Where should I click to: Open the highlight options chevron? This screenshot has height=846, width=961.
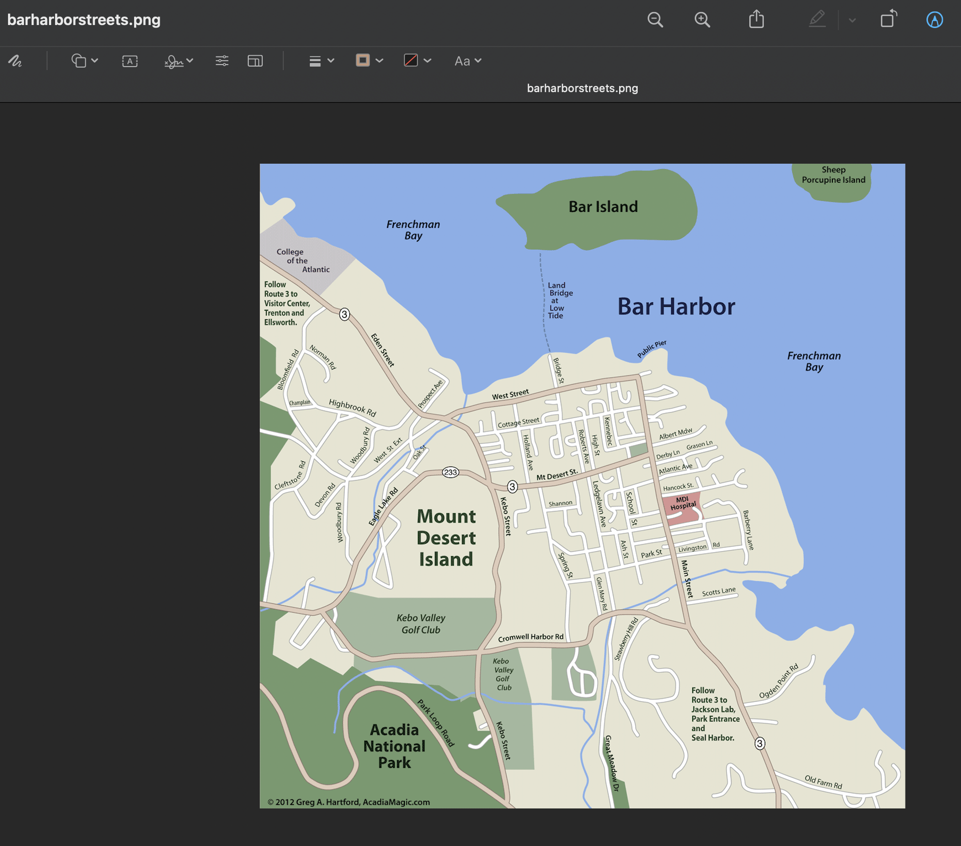[x=852, y=21]
